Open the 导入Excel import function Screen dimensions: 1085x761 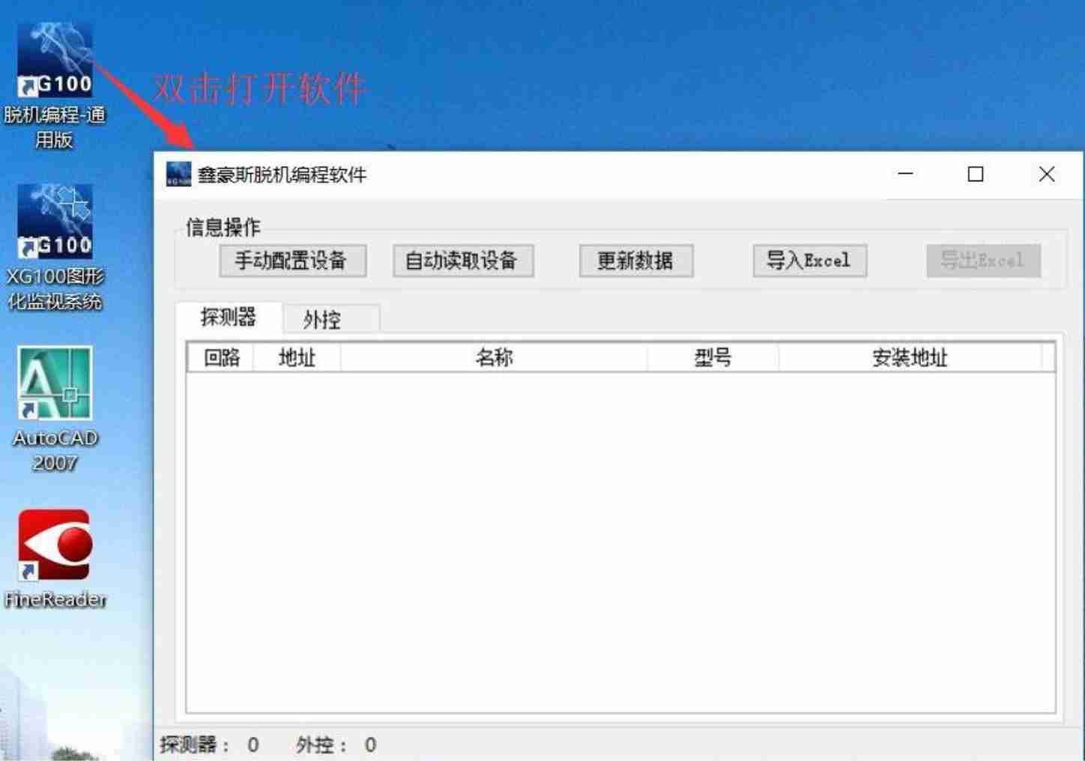[x=809, y=261]
